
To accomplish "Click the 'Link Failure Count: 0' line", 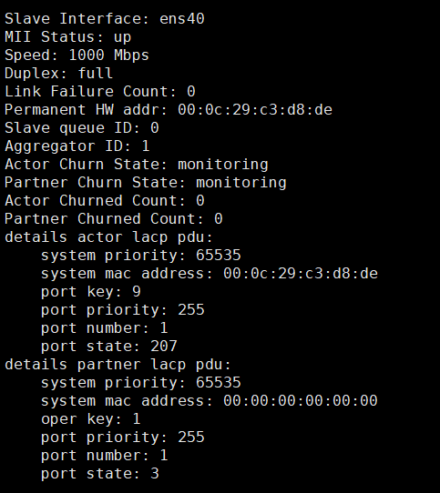I will (x=100, y=92).
